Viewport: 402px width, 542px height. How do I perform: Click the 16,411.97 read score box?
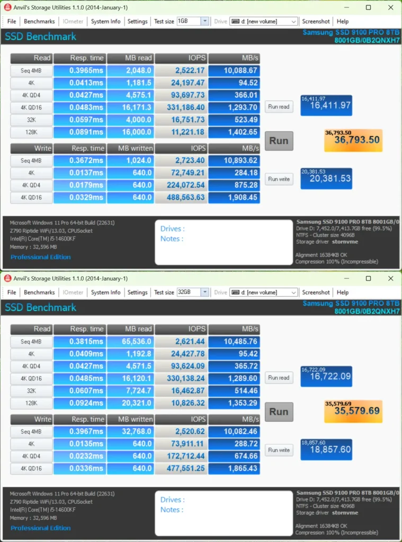pyautogui.click(x=326, y=105)
